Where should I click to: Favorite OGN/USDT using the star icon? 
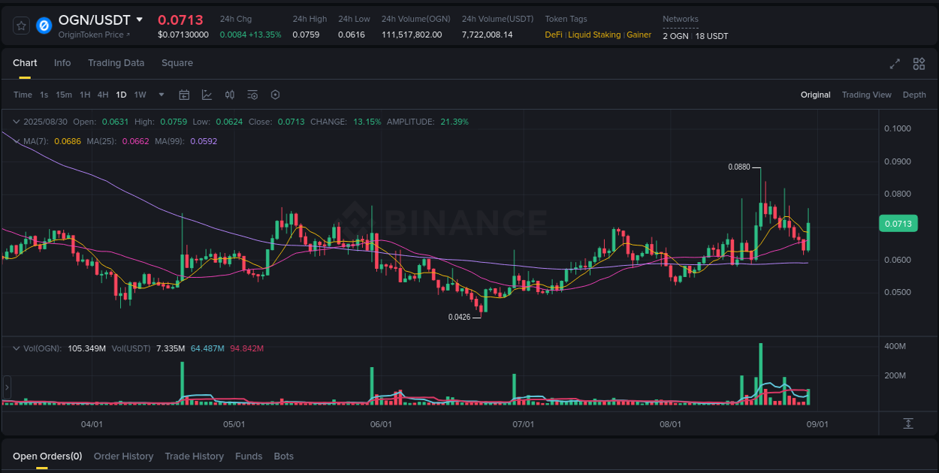point(21,25)
